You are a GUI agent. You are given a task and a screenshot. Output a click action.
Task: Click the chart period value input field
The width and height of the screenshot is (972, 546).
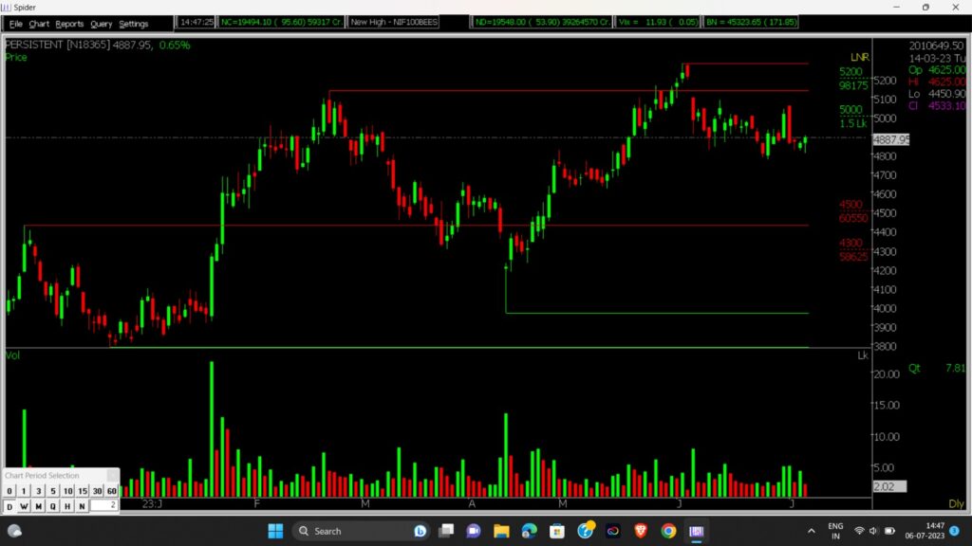tap(104, 506)
